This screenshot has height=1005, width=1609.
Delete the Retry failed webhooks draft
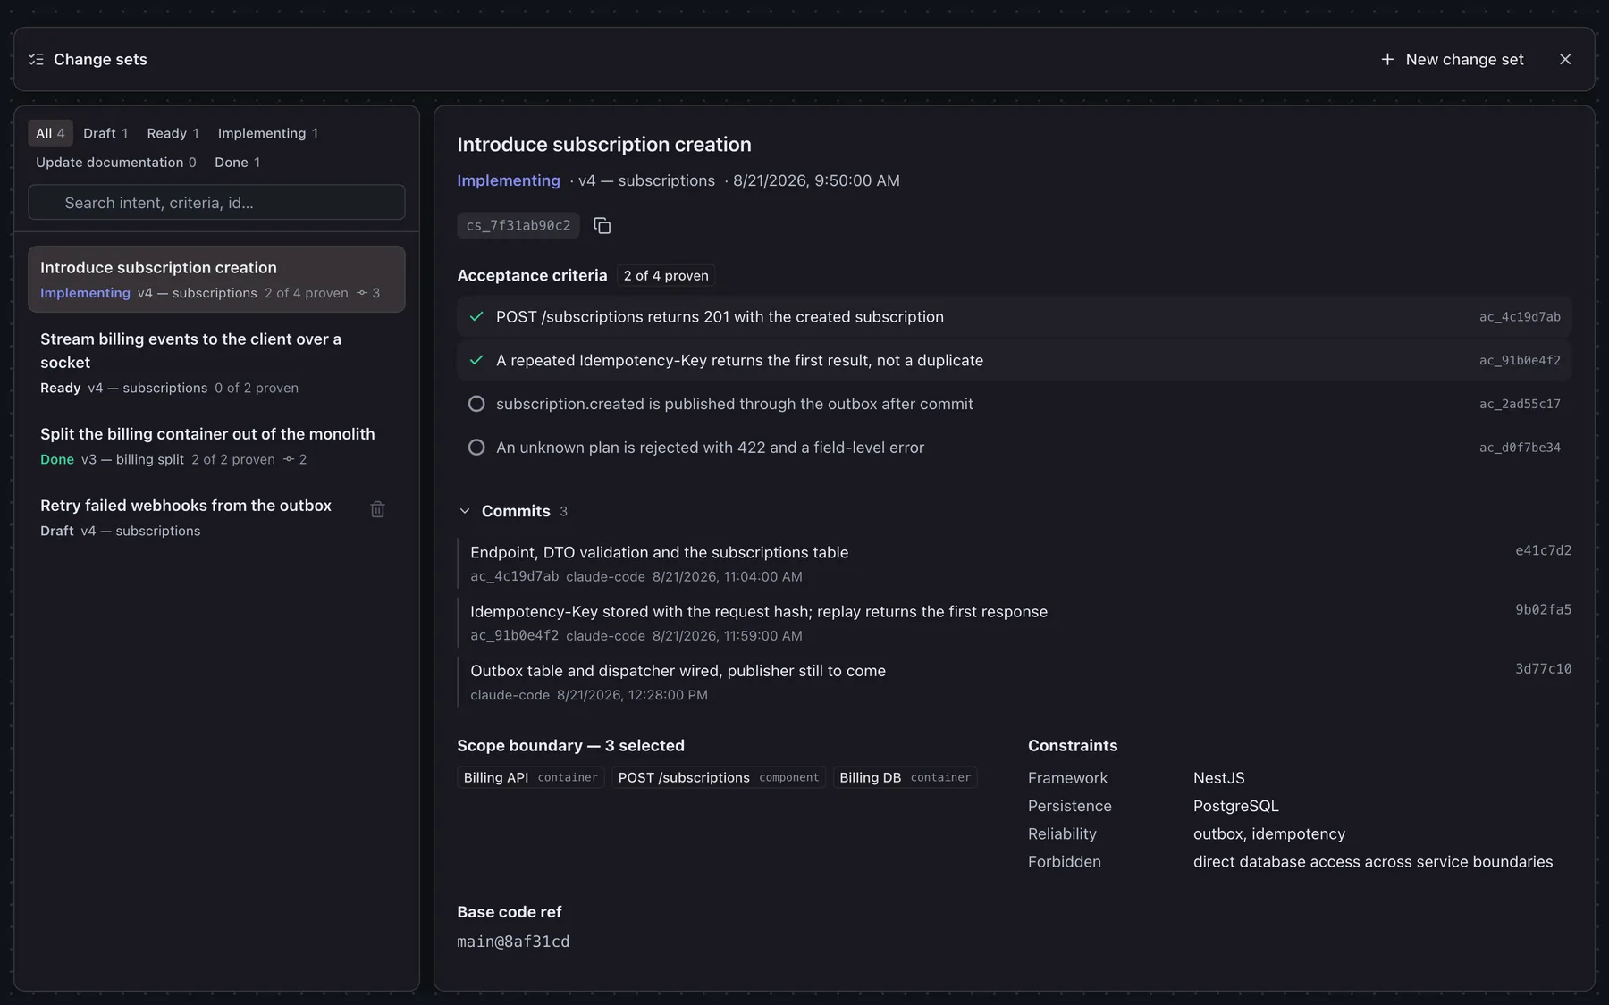tap(378, 509)
